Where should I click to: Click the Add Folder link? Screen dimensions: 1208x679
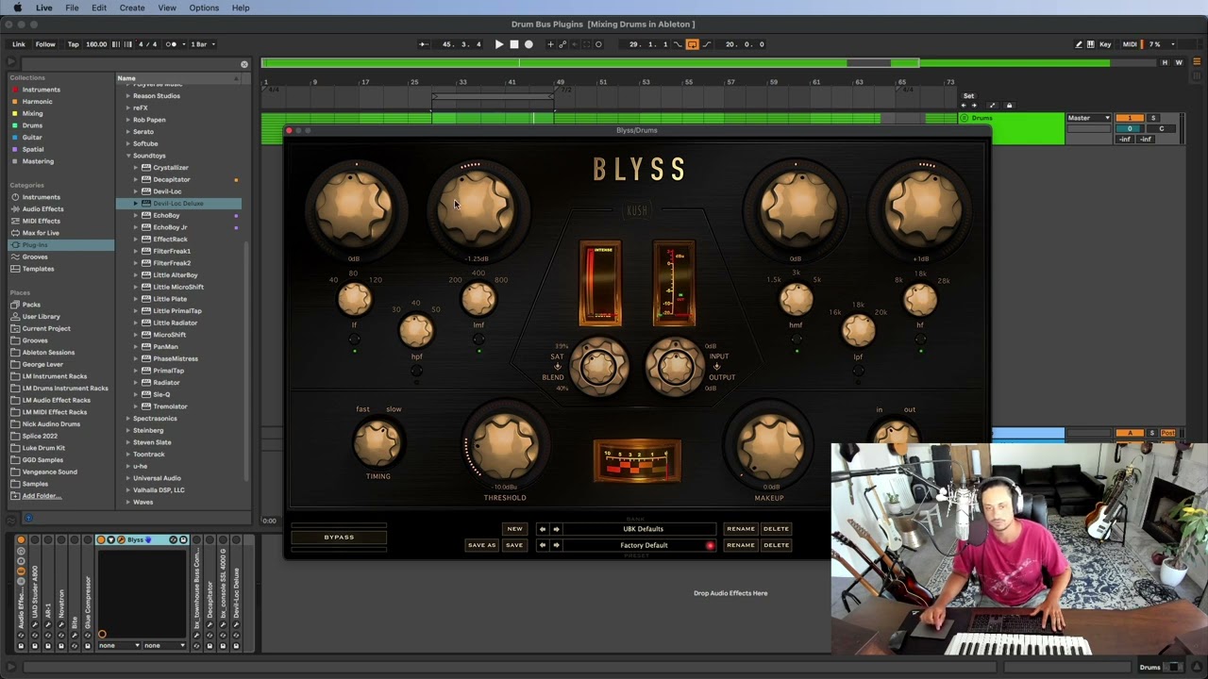pos(42,496)
